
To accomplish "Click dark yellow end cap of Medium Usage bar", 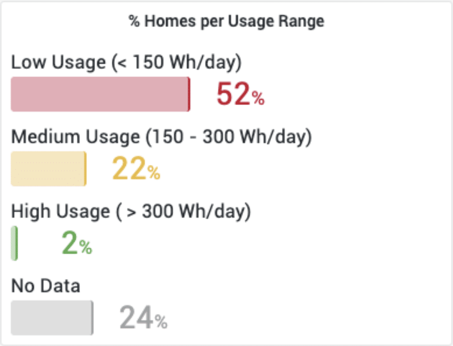I will pyautogui.click(x=85, y=169).
